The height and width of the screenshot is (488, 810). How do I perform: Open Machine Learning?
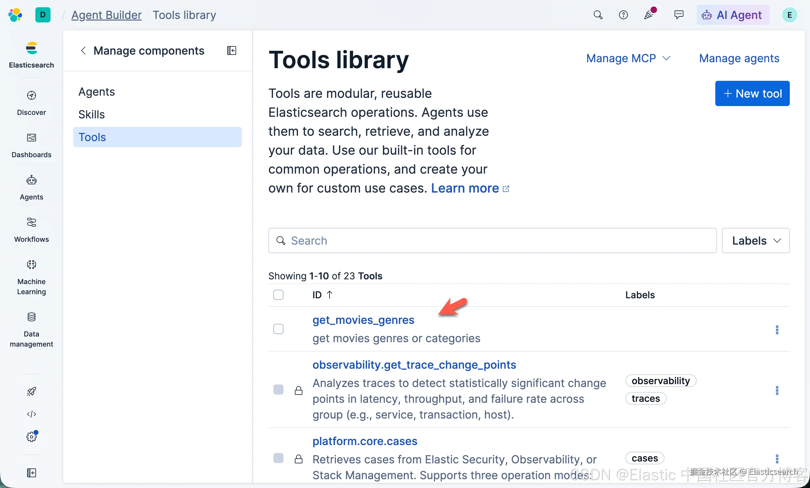point(32,277)
